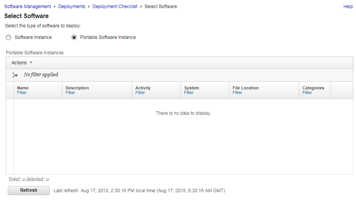This screenshot has height=203, width=356.
Task: Click the No filter applied text
Action: (x=41, y=75)
